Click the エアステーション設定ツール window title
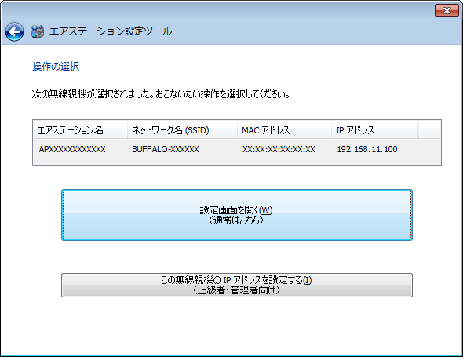This screenshot has width=463, height=357. click(111, 31)
